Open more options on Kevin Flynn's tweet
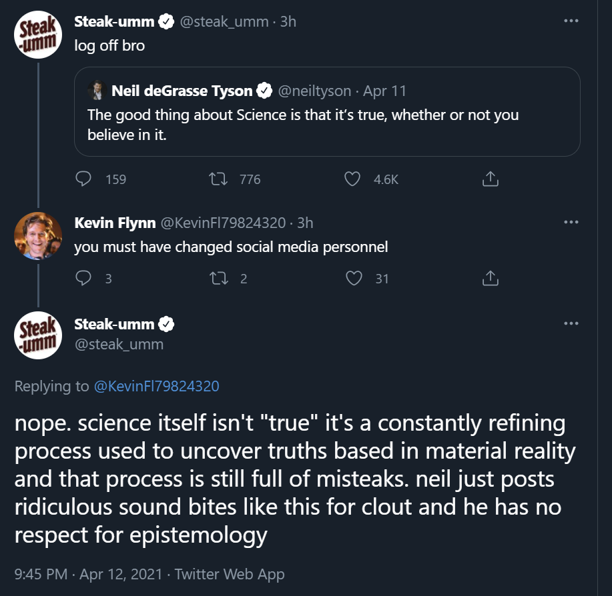 [x=571, y=222]
